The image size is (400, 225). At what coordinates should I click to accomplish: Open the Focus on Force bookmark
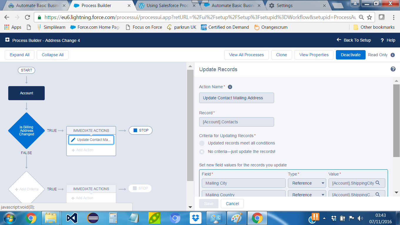(x=144, y=27)
